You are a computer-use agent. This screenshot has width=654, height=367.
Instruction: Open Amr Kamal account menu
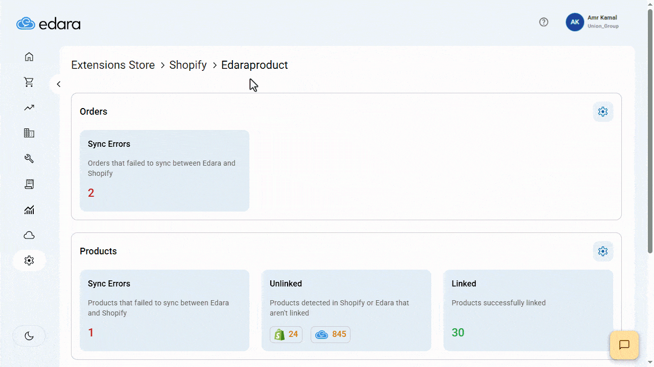tap(603, 22)
